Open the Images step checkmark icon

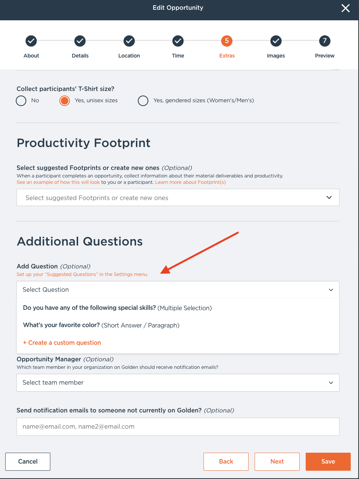(276, 41)
